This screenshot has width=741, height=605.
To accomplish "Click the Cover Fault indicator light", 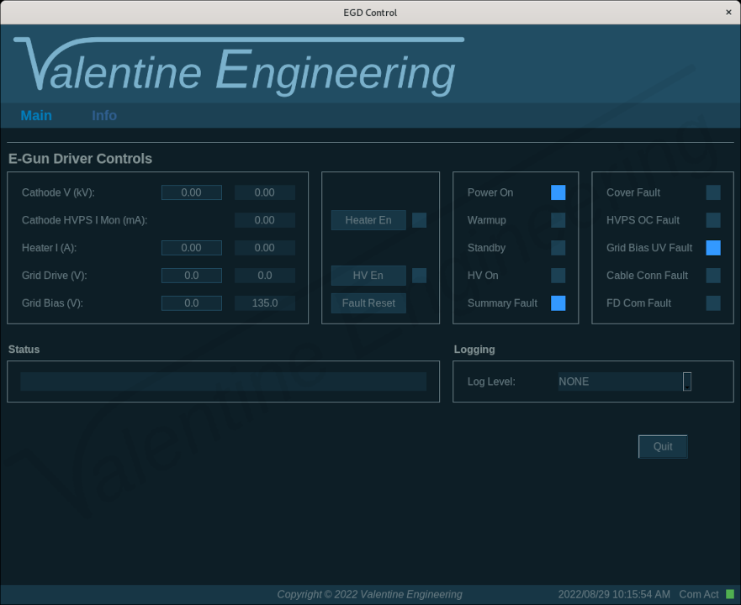I will 713,192.
